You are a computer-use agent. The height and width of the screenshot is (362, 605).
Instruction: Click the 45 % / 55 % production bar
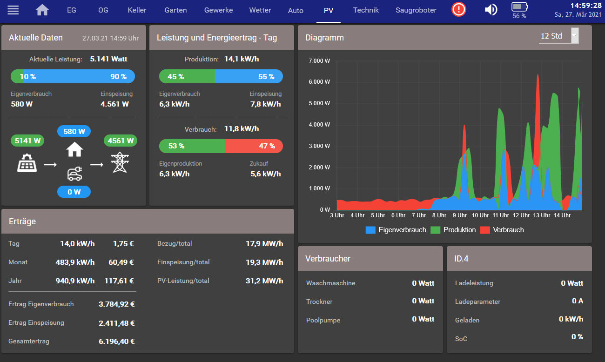point(221,76)
